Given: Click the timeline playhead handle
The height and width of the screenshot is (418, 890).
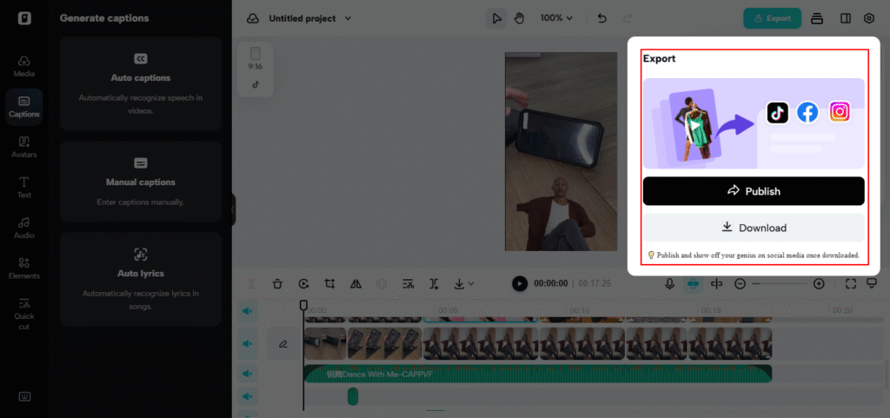Looking at the screenshot, I should [x=303, y=306].
